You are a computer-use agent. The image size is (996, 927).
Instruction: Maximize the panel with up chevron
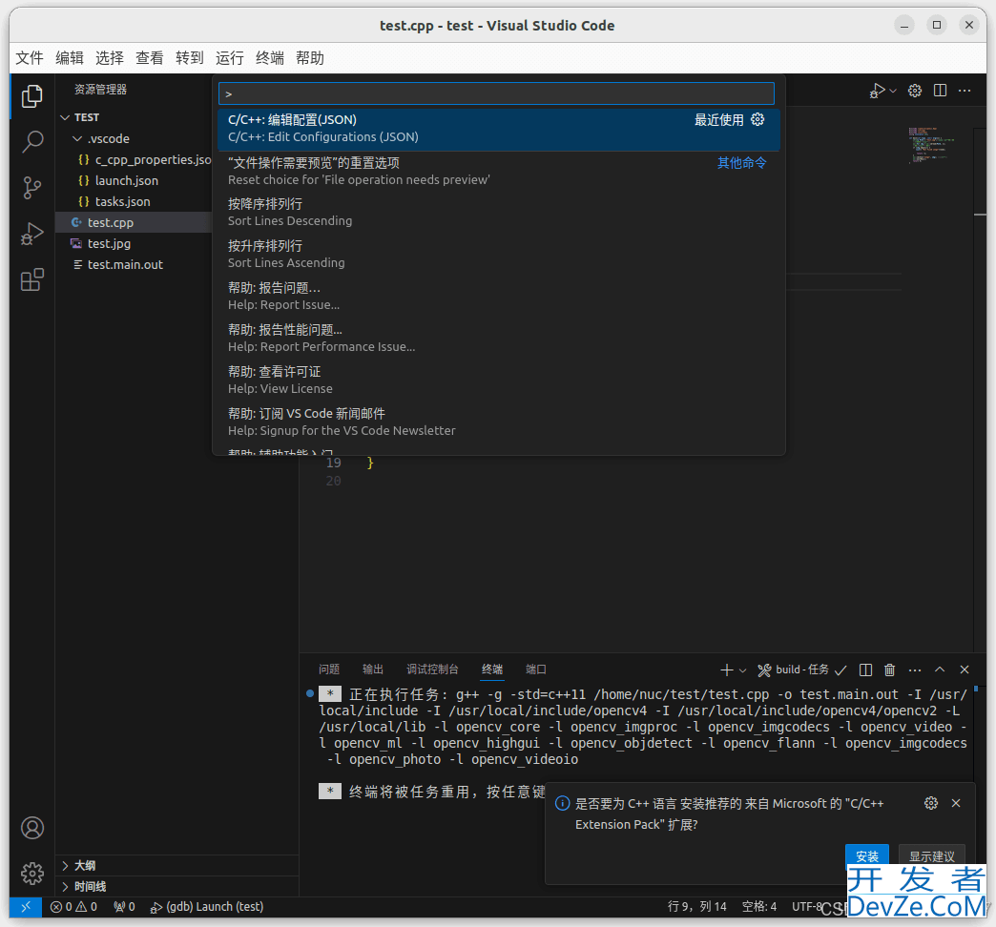[940, 669]
